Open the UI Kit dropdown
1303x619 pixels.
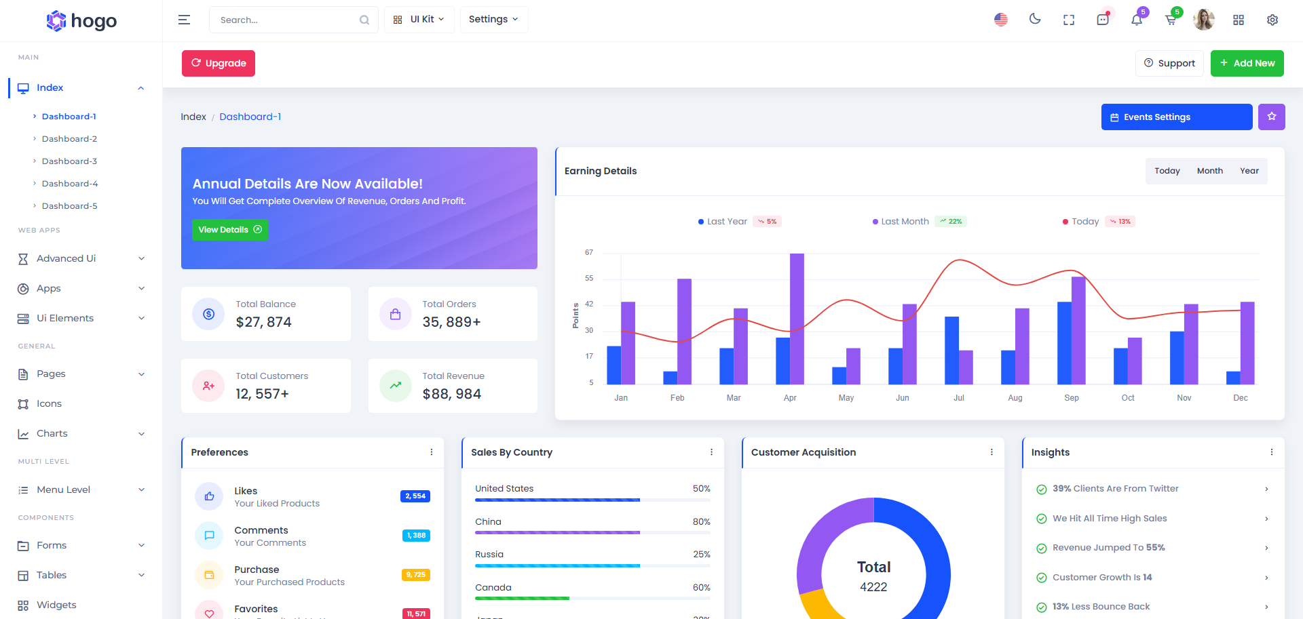coord(419,20)
